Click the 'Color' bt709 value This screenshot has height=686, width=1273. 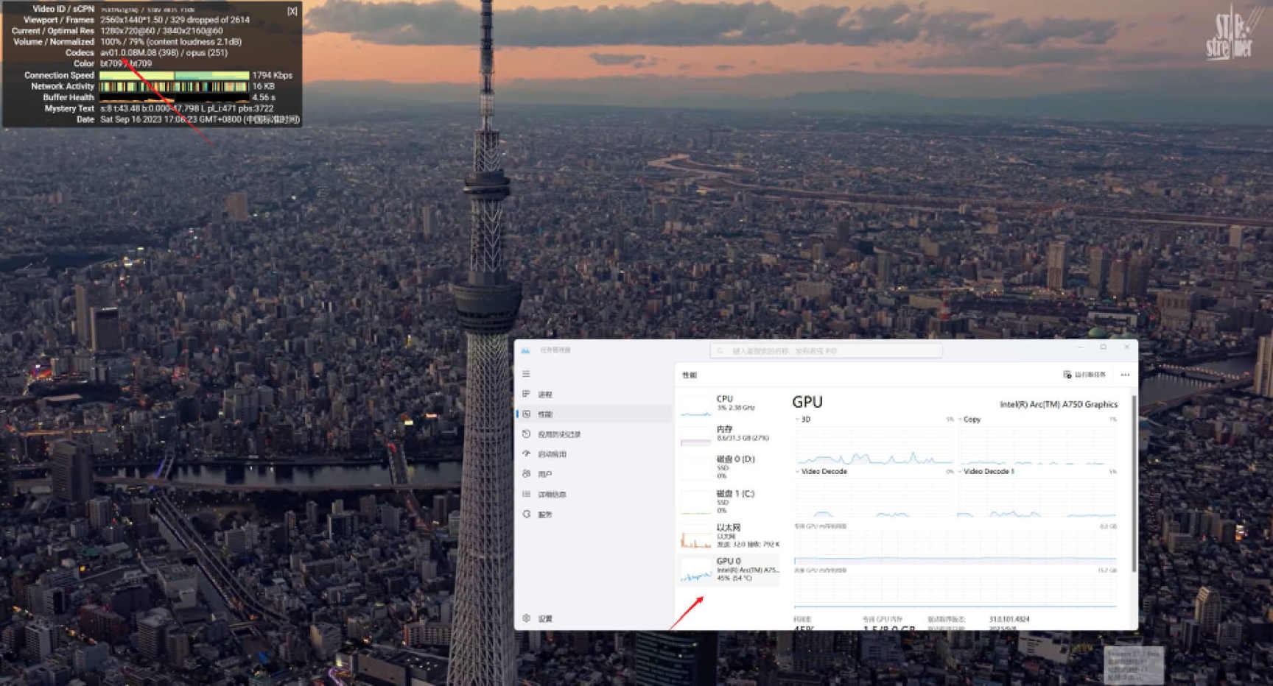tap(126, 64)
